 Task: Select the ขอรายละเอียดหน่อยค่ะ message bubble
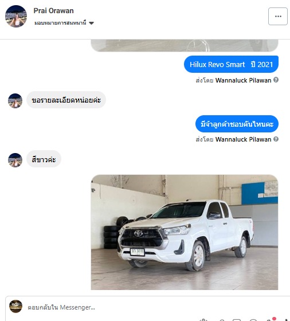click(x=66, y=100)
